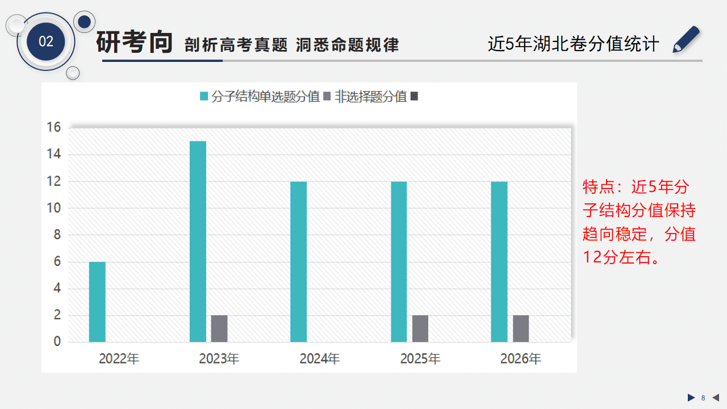Click the slide page number 8

(703, 398)
